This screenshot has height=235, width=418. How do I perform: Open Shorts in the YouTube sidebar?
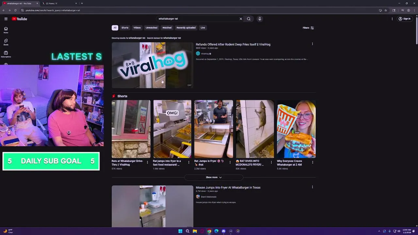(6, 42)
